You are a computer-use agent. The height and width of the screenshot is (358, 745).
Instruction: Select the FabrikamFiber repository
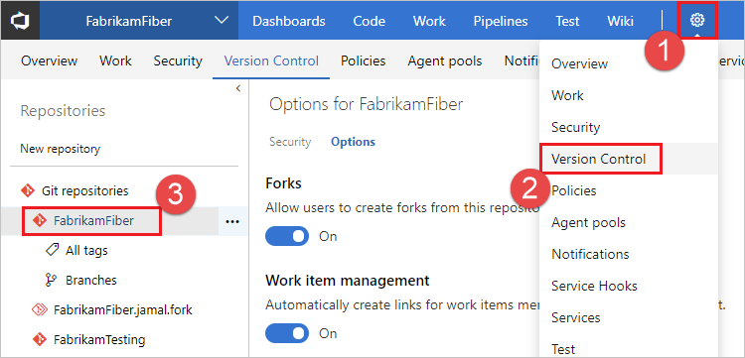(x=93, y=220)
